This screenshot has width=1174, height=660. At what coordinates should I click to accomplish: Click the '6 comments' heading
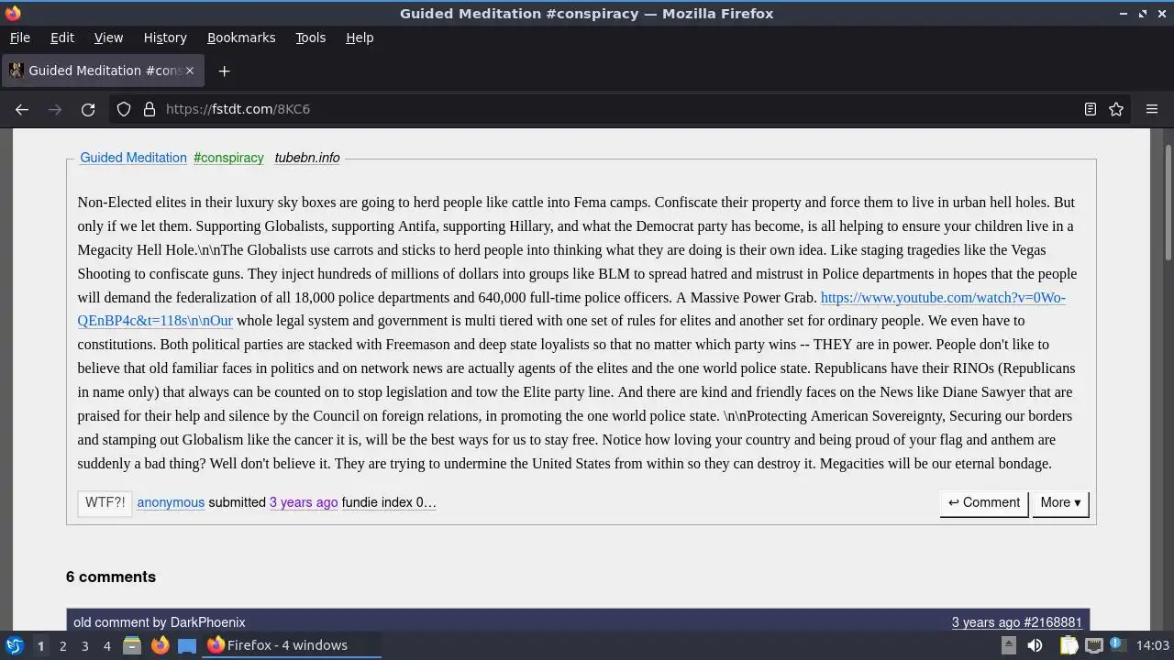tap(111, 577)
